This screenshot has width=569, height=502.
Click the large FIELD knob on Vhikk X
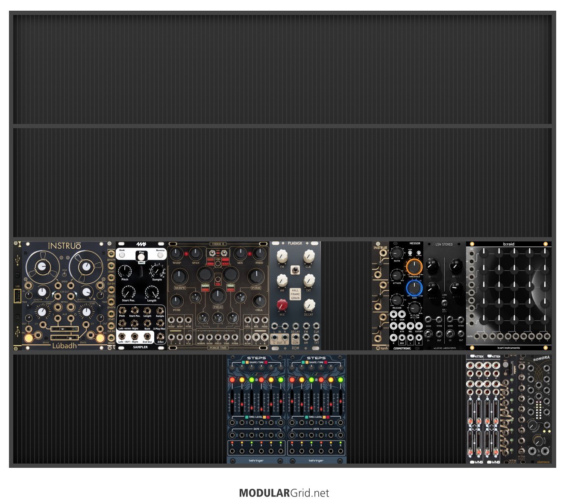coord(218,296)
